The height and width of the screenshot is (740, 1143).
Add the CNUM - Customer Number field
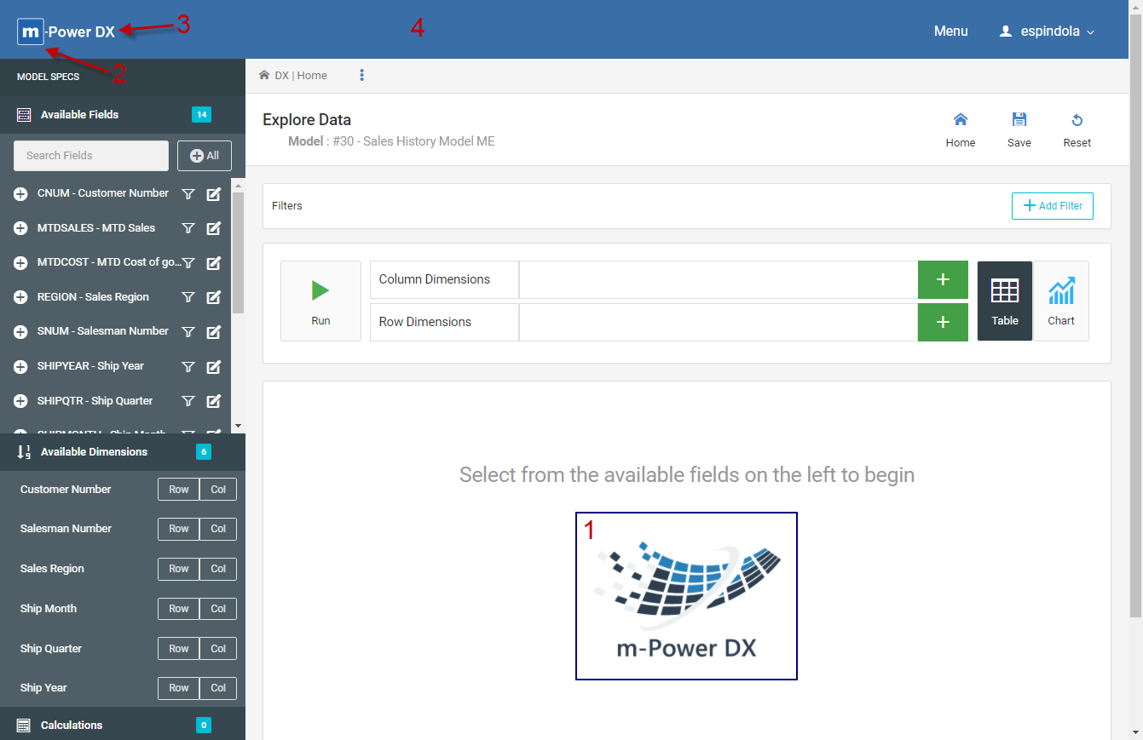coord(21,194)
